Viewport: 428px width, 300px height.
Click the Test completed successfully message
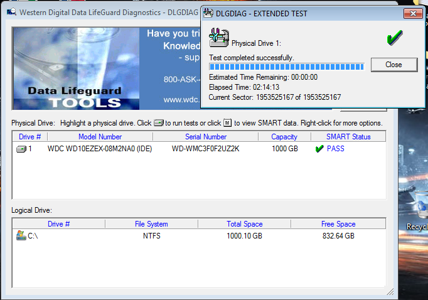point(252,58)
